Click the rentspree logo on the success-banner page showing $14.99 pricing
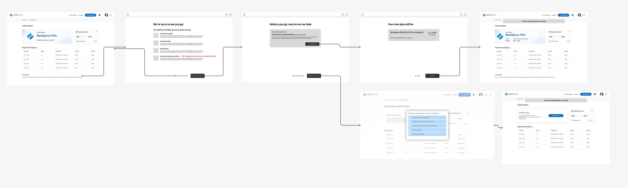The image size is (628, 188). coord(489,15)
